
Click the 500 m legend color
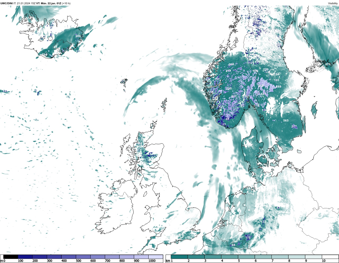83,257
